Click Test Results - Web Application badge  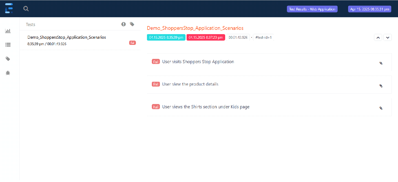click(x=312, y=9)
